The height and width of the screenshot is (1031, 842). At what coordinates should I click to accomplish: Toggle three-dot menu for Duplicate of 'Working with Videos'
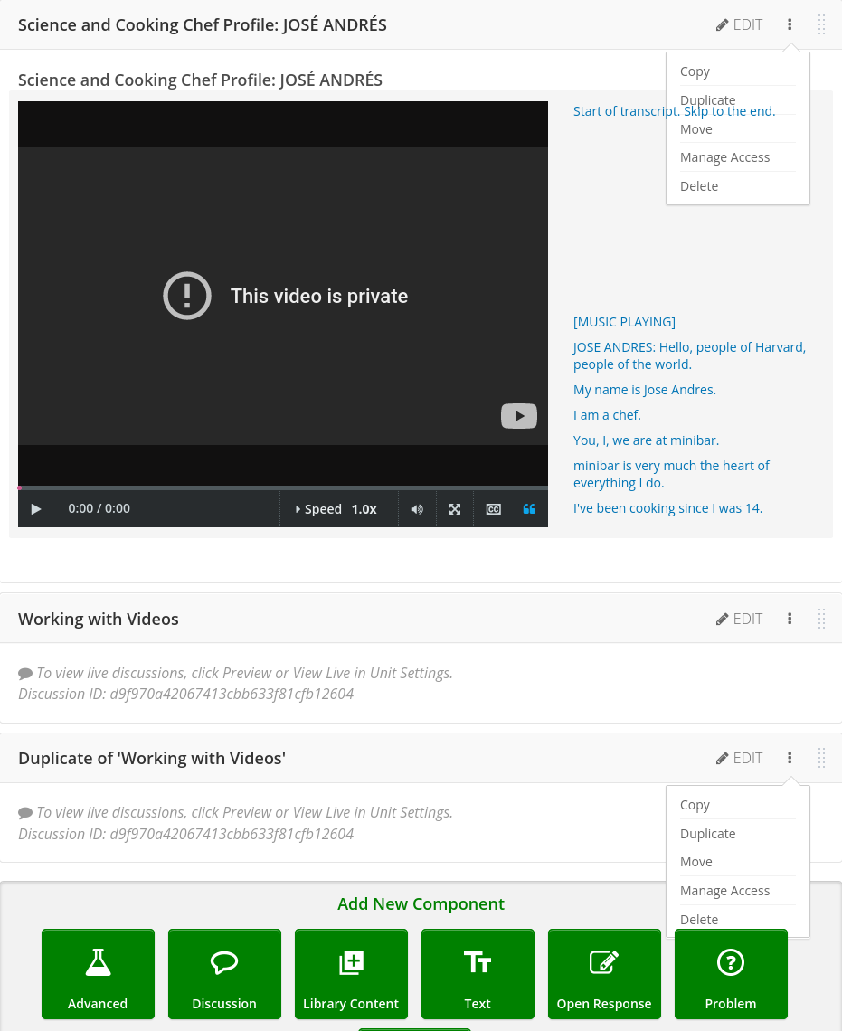tap(790, 758)
